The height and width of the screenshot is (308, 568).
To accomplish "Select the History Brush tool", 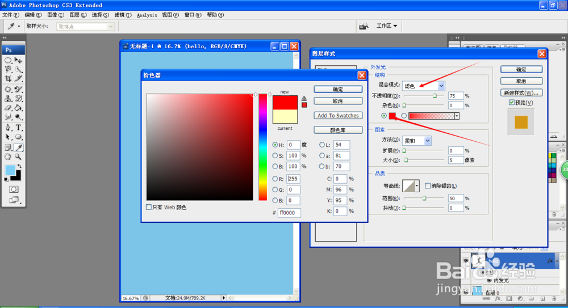I will pyautogui.click(x=19, y=99).
